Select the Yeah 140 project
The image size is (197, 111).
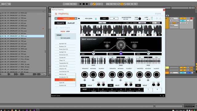tap(65, 83)
